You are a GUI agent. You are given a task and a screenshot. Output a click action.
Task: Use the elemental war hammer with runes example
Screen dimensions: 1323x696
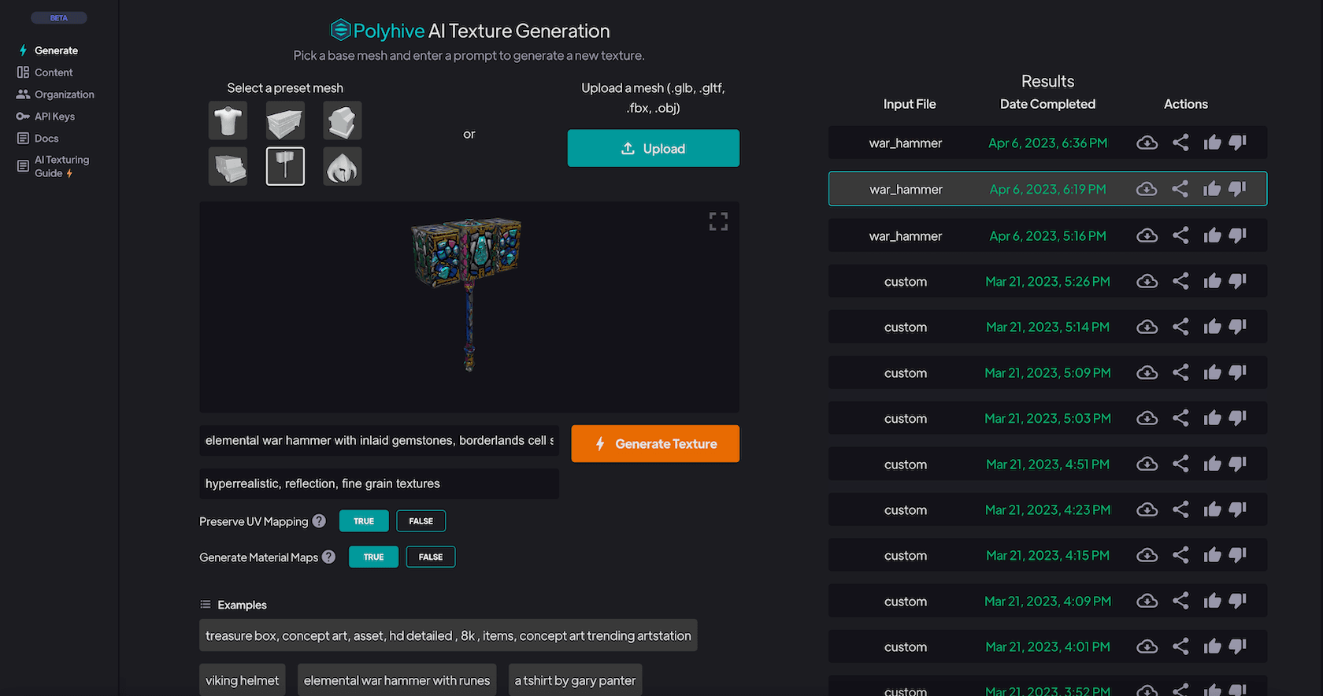coord(397,680)
